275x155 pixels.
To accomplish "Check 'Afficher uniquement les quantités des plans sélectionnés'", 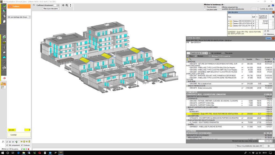I will (x=220, y=7).
